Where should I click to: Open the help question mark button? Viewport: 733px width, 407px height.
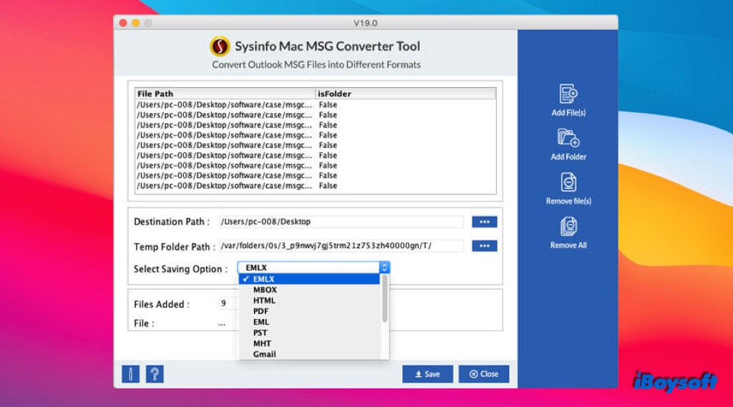[155, 374]
